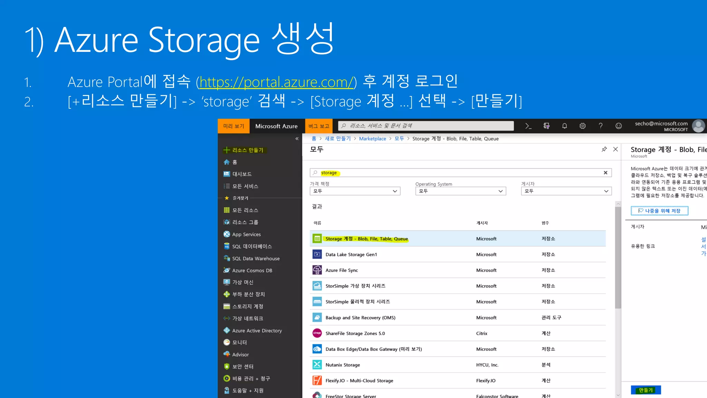Select Flexify.IO - Multi-Cloud Storage result
Screen dimensions: 707x398
click(x=458, y=381)
